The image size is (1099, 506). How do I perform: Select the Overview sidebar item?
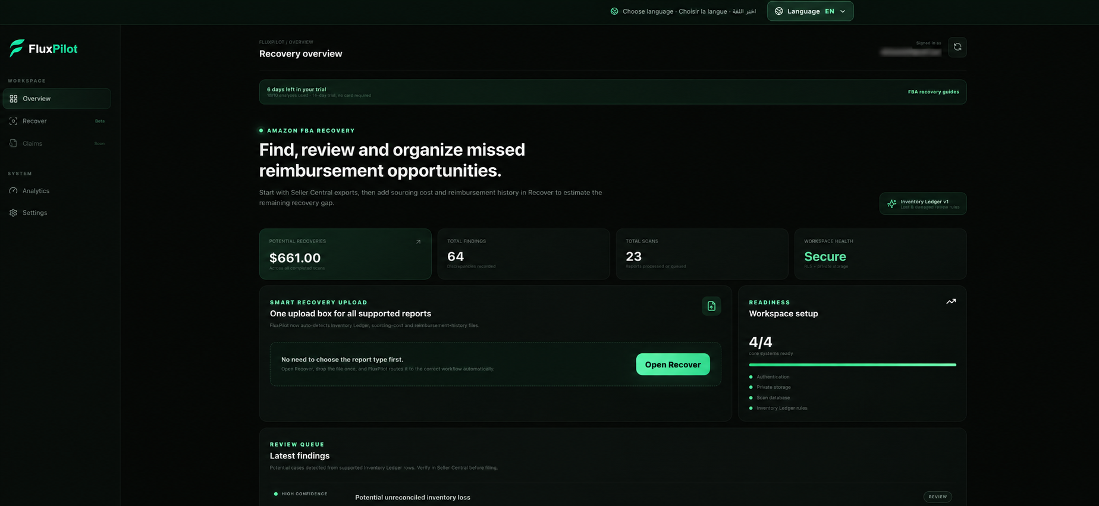point(56,99)
